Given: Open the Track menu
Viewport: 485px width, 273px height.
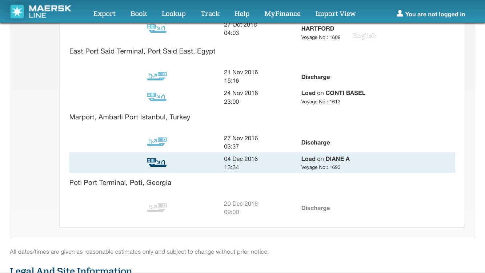Looking at the screenshot, I should click(210, 14).
